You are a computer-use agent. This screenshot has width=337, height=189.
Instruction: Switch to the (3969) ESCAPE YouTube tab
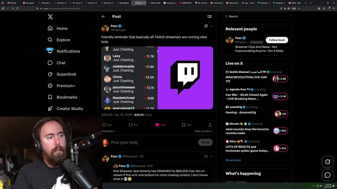(x=185, y=3)
